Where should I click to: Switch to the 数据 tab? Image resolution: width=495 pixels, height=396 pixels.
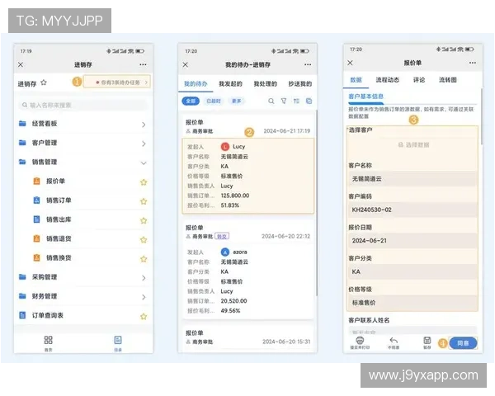[356, 80]
